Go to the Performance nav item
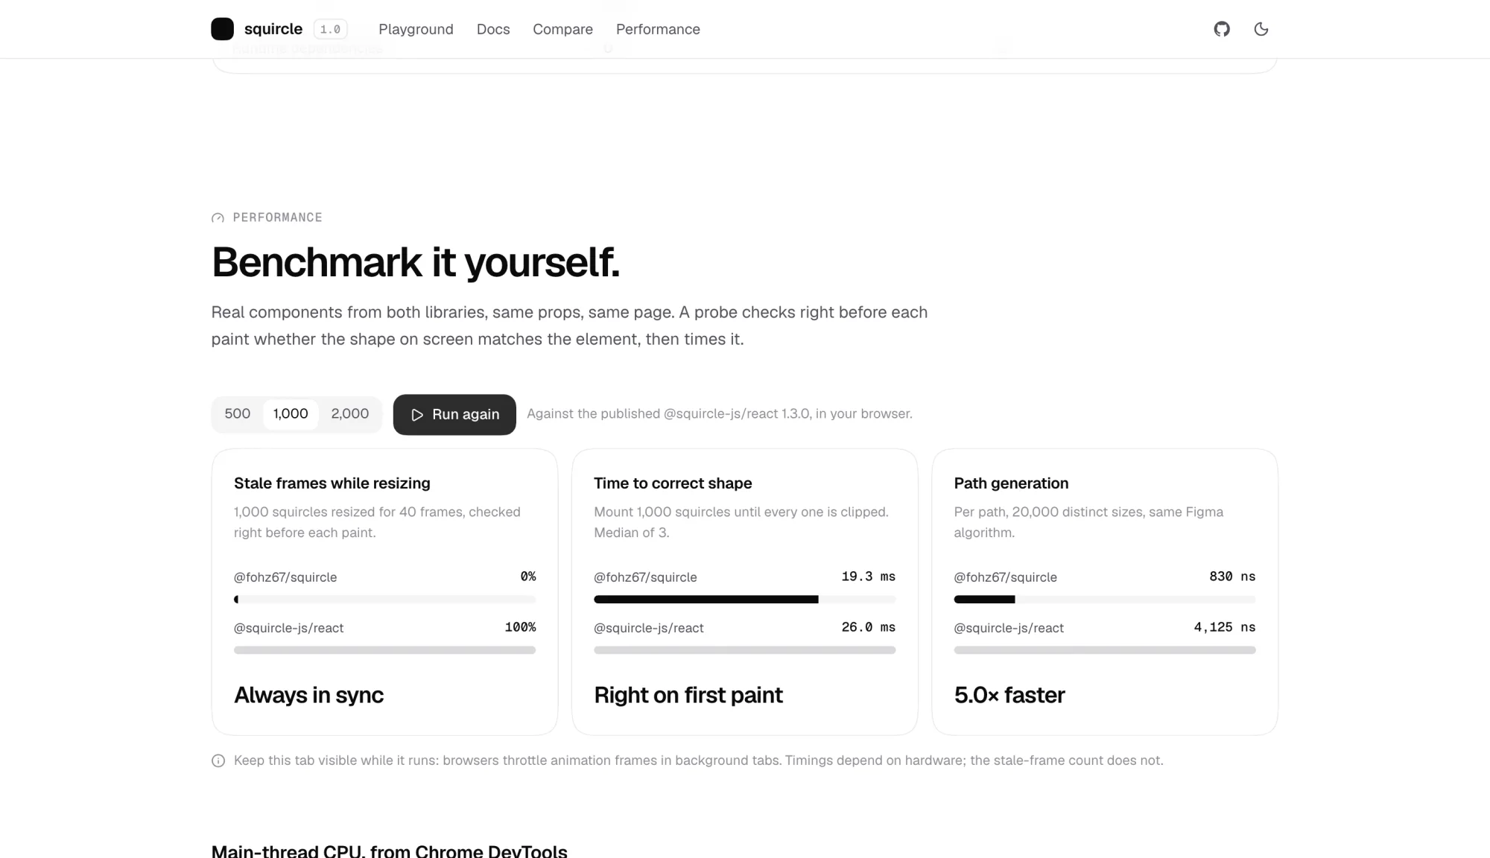This screenshot has width=1490, height=858. [658, 29]
